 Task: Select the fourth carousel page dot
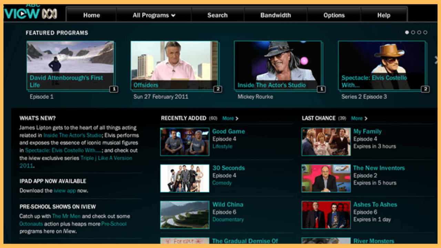(425, 32)
